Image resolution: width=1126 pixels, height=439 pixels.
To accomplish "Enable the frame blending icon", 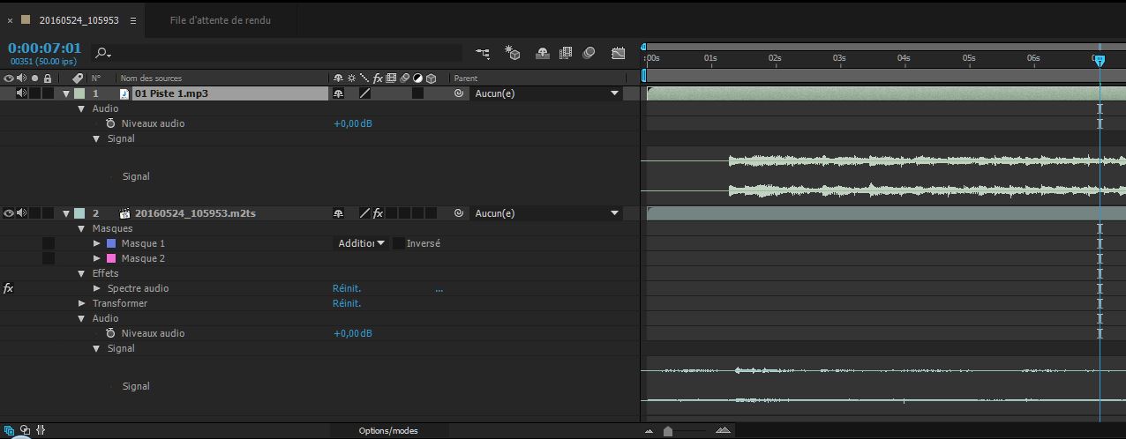I will pos(566,54).
